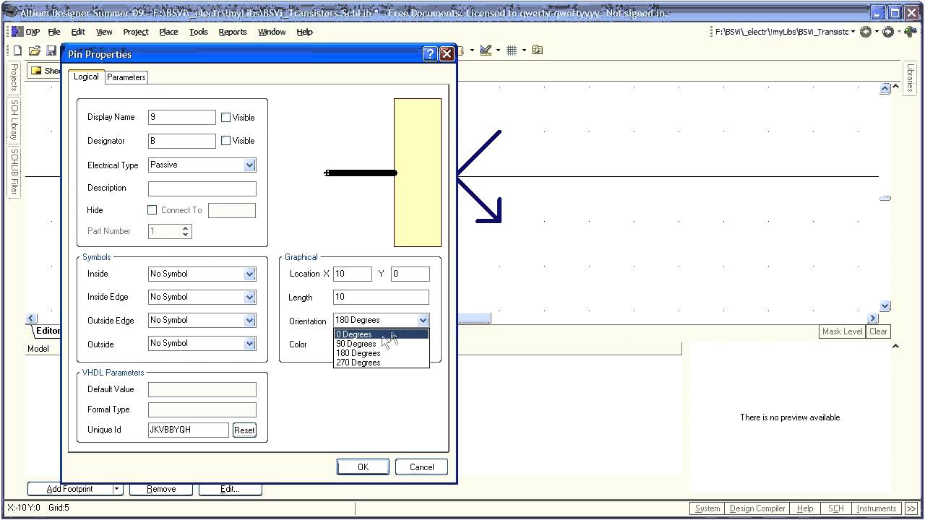The height and width of the screenshot is (520, 925).
Task: Click the open folder toolbar icon
Action: pos(35,51)
